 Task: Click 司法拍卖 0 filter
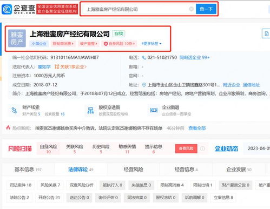click(x=137, y=198)
